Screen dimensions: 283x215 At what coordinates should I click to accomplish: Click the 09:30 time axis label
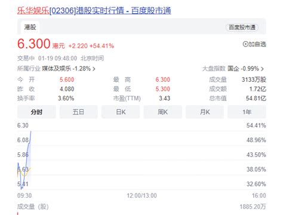24,195
